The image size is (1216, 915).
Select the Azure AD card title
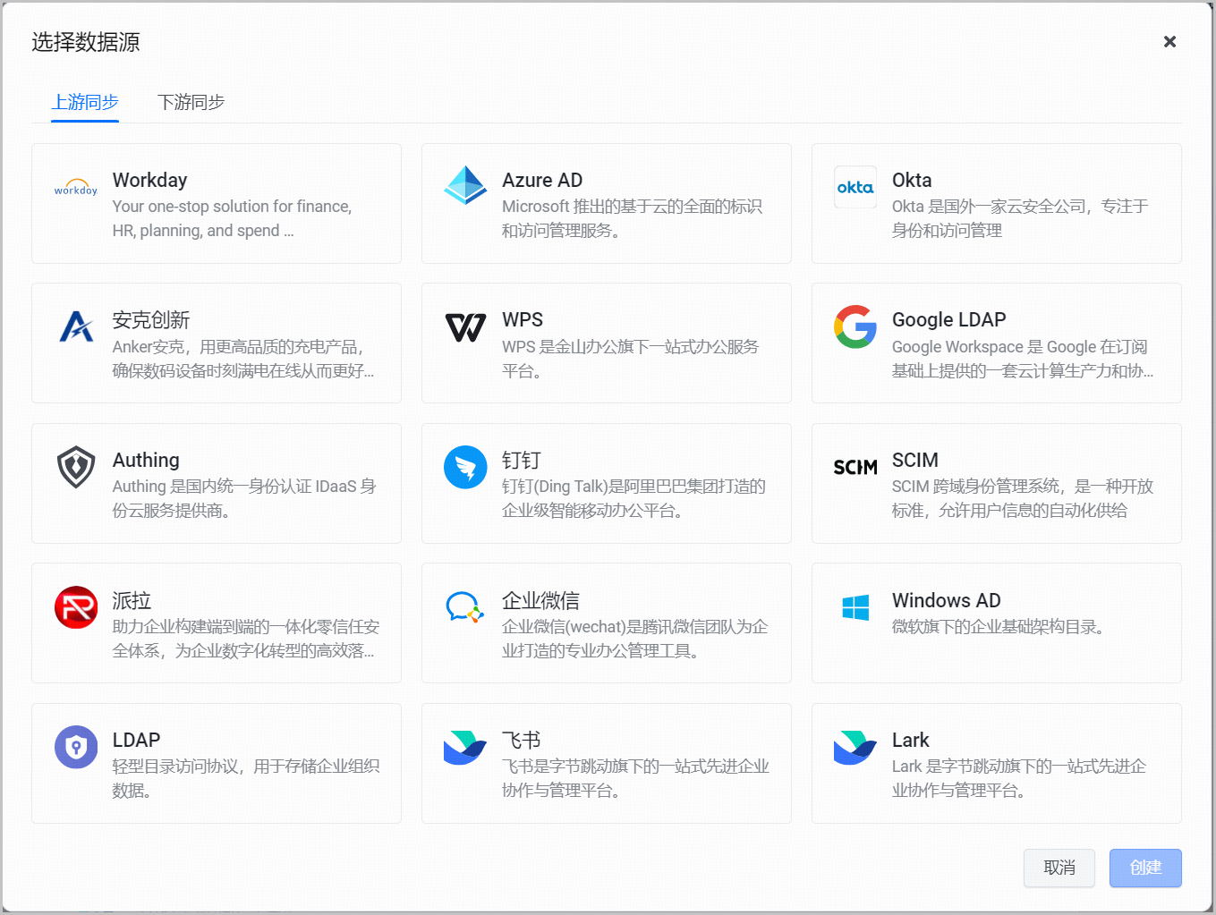click(x=542, y=180)
